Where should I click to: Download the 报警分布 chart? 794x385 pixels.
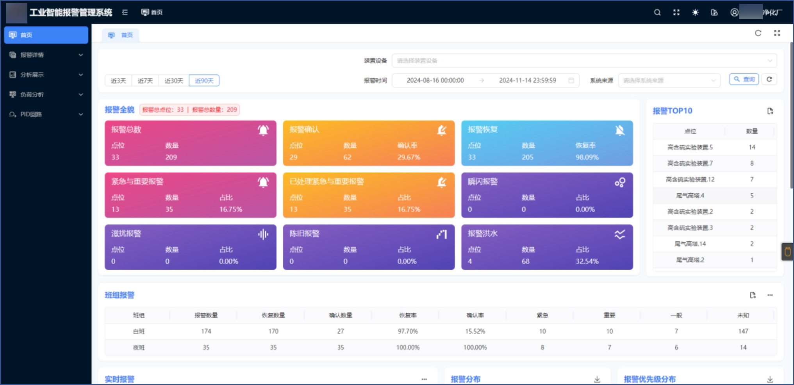(597, 379)
